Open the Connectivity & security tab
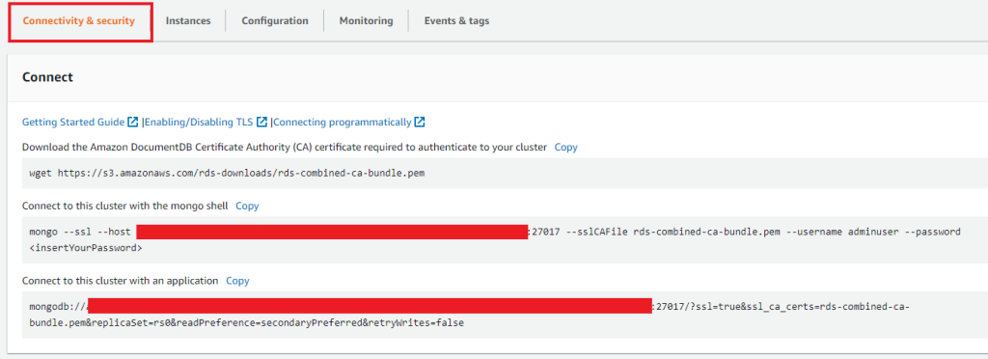This screenshot has width=988, height=359. click(x=79, y=21)
